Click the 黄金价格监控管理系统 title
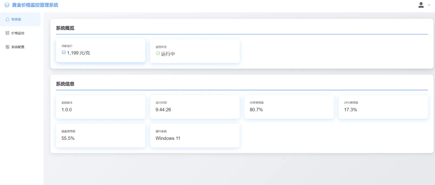Screen dimensions: 435x185 click(35, 5)
